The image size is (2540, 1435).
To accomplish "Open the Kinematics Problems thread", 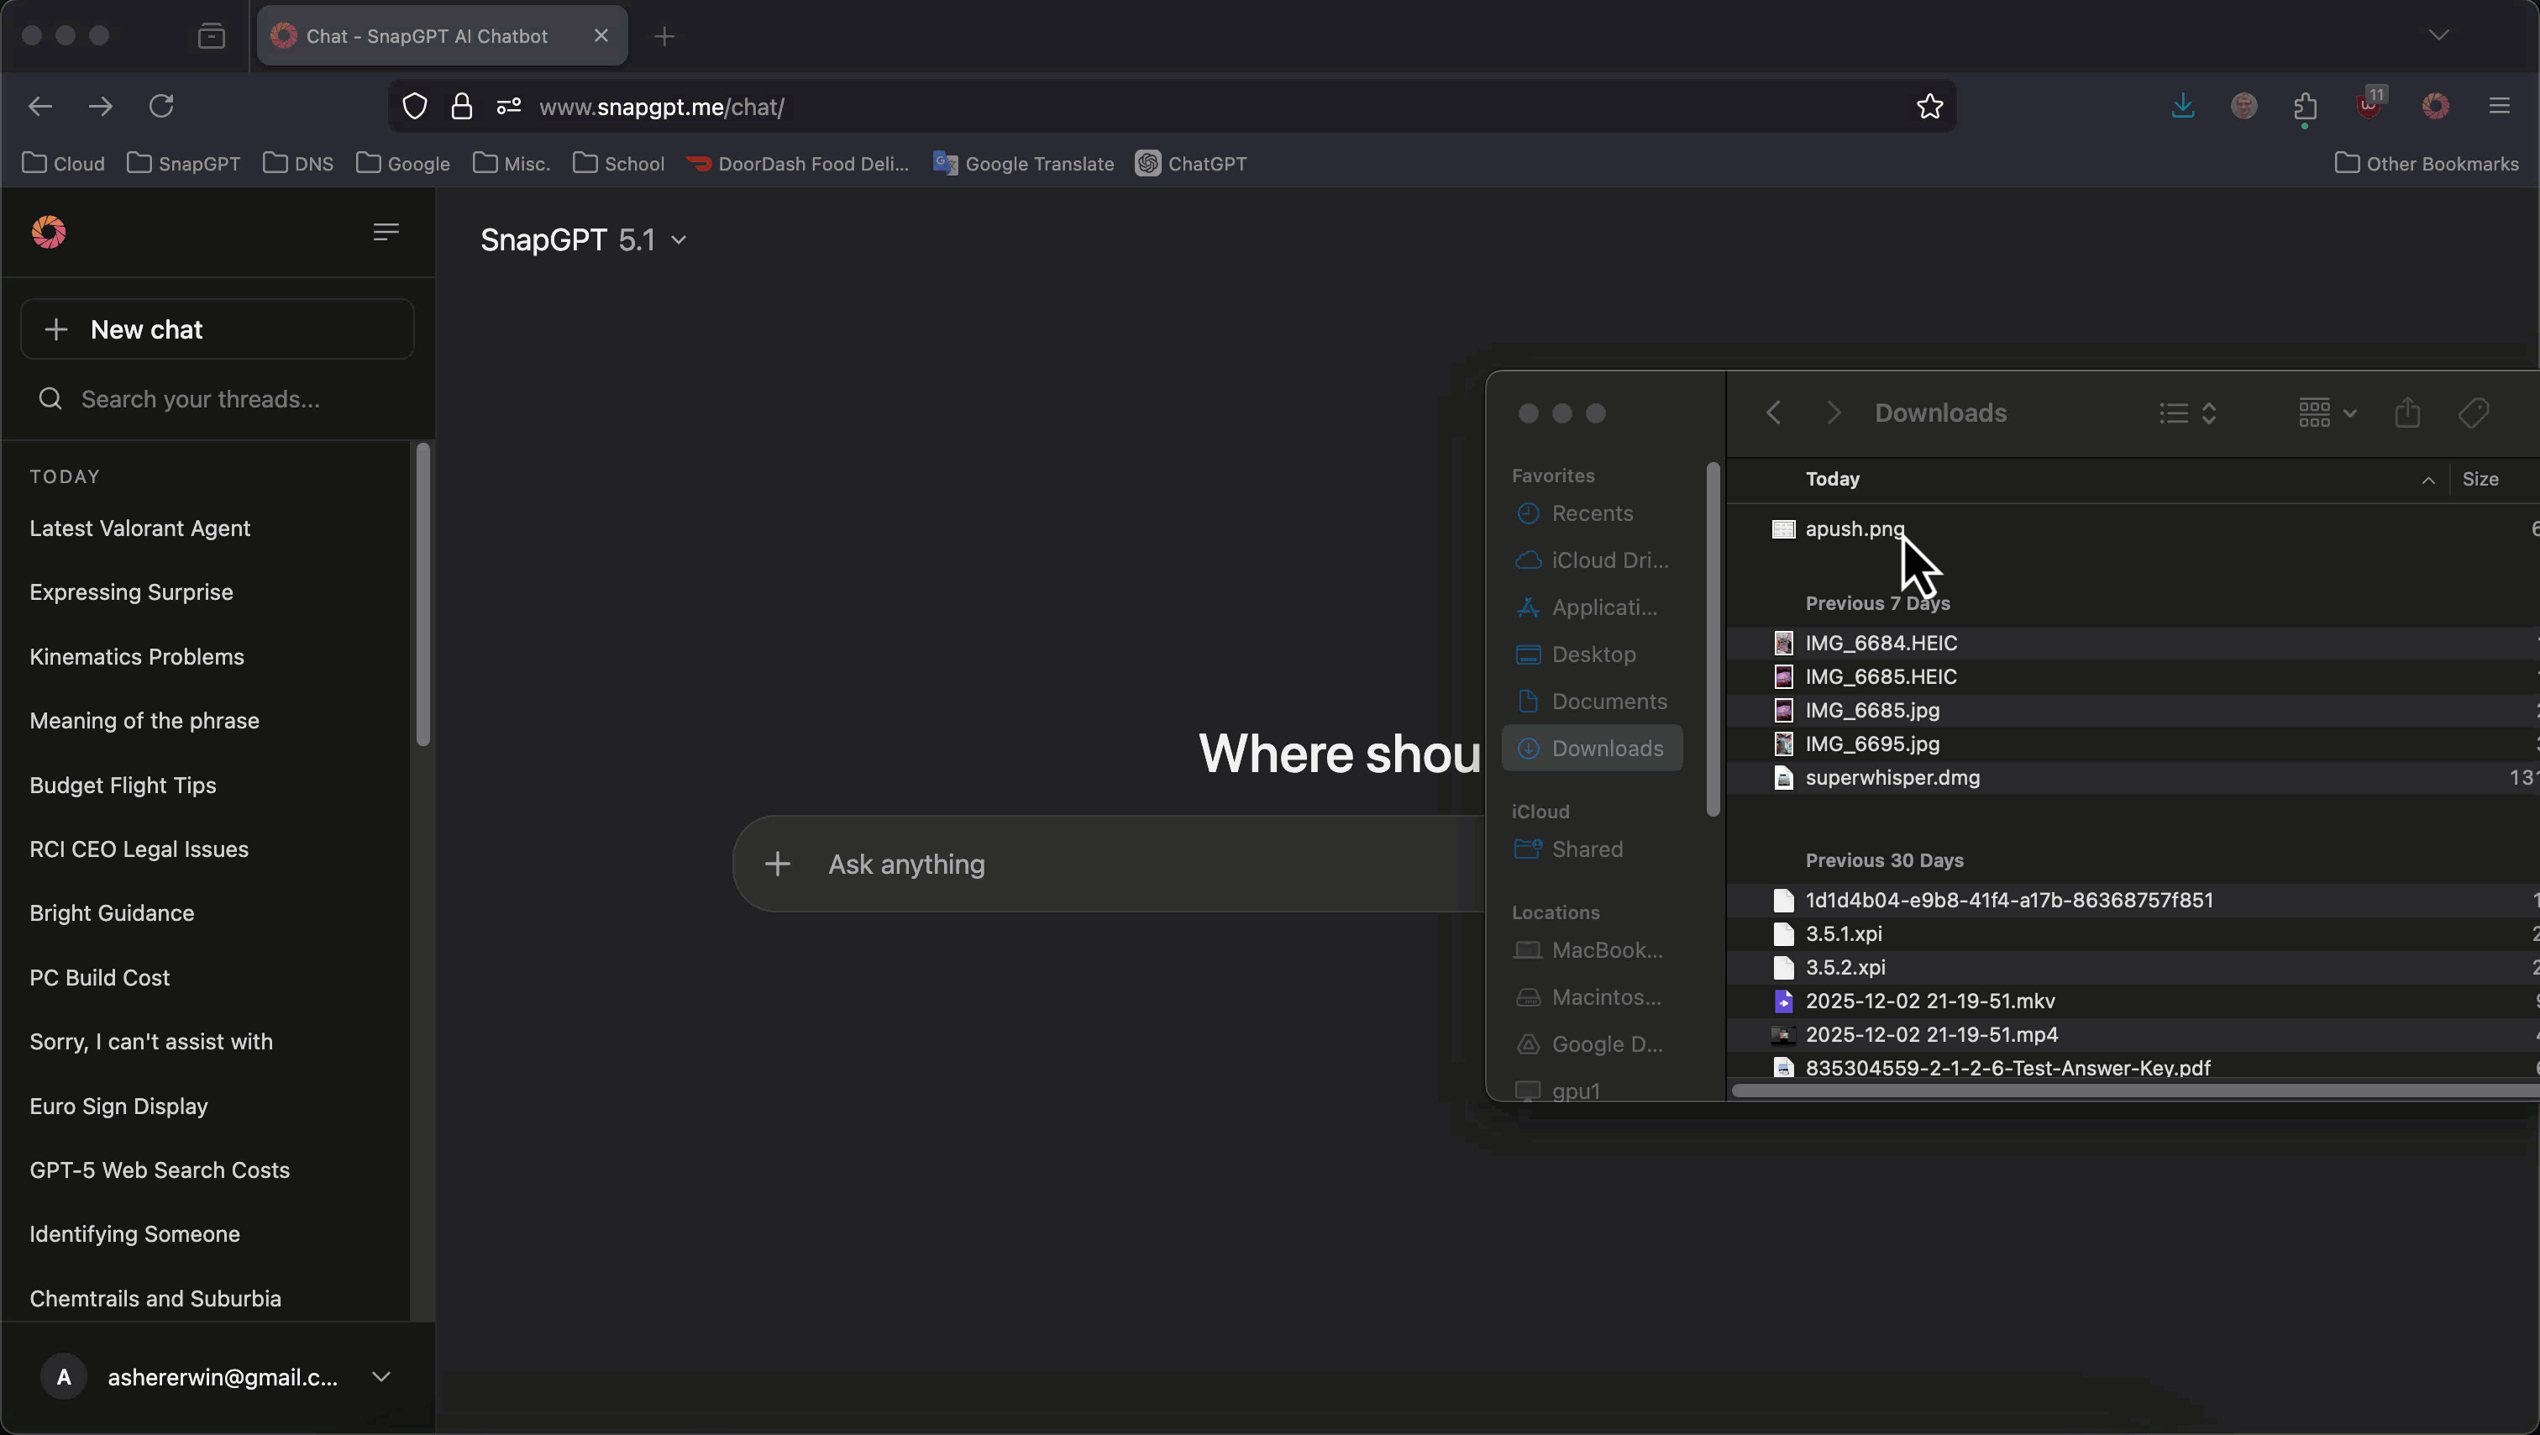I will [x=137, y=657].
